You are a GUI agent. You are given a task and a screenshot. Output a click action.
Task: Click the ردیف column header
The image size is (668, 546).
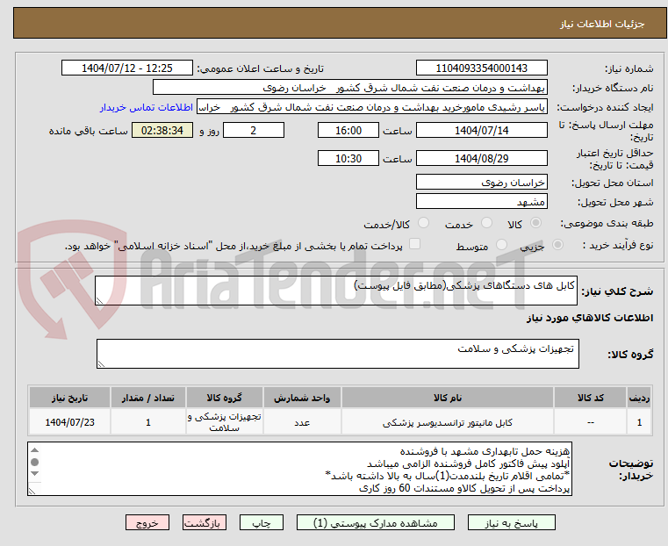click(639, 398)
